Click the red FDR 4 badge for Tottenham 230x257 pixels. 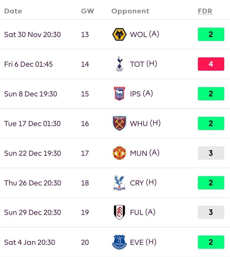point(211,64)
